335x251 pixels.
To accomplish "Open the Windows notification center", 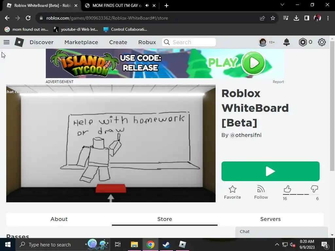I will pos(325,244).
